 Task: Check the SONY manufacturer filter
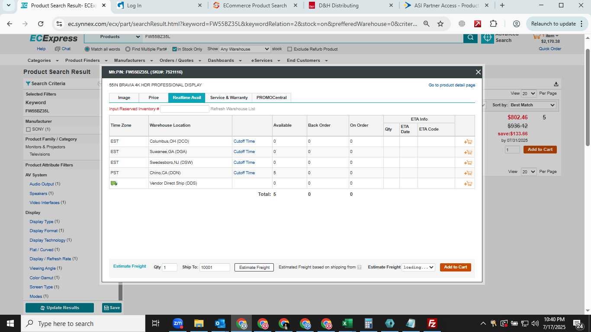(x=28, y=129)
